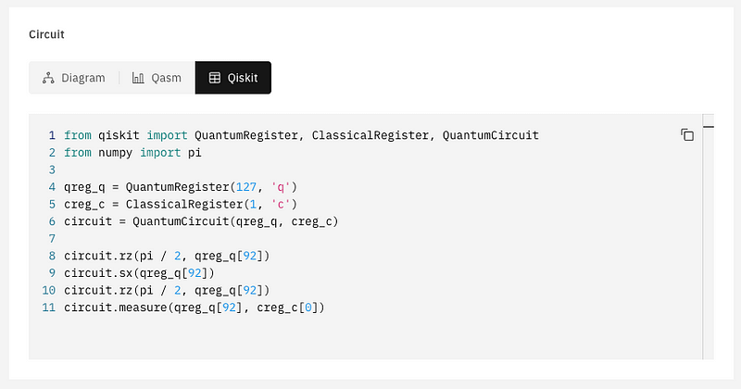Image resolution: width=741 pixels, height=389 pixels.
Task: Click the ClassicalRegister(1, 'c') line
Action: tap(181, 204)
